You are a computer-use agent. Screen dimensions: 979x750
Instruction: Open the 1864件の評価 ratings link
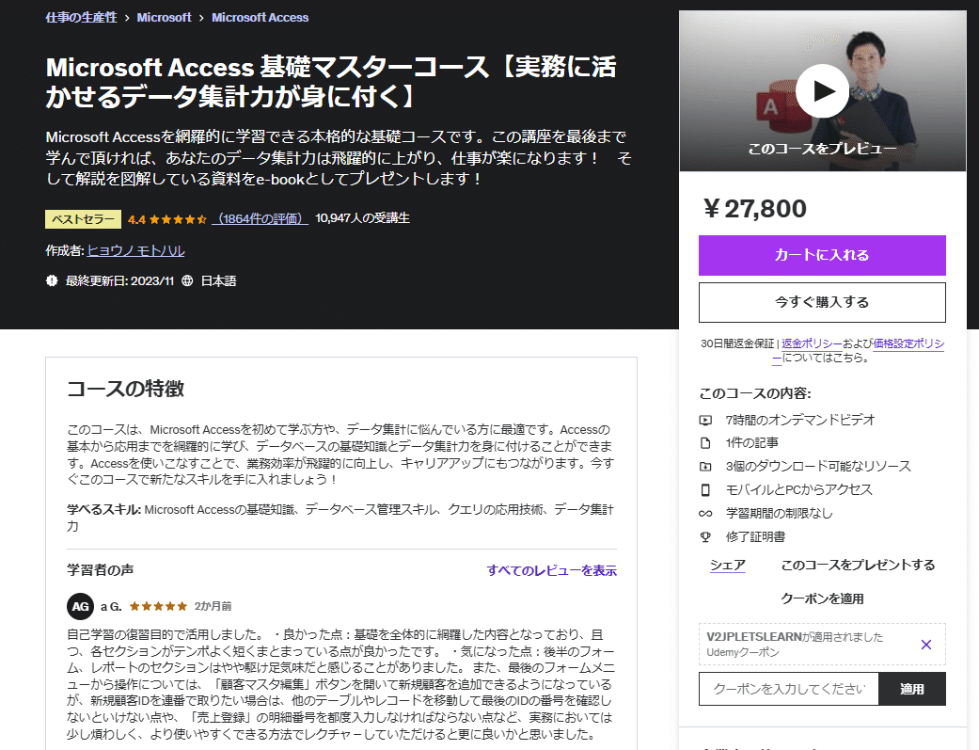260,218
